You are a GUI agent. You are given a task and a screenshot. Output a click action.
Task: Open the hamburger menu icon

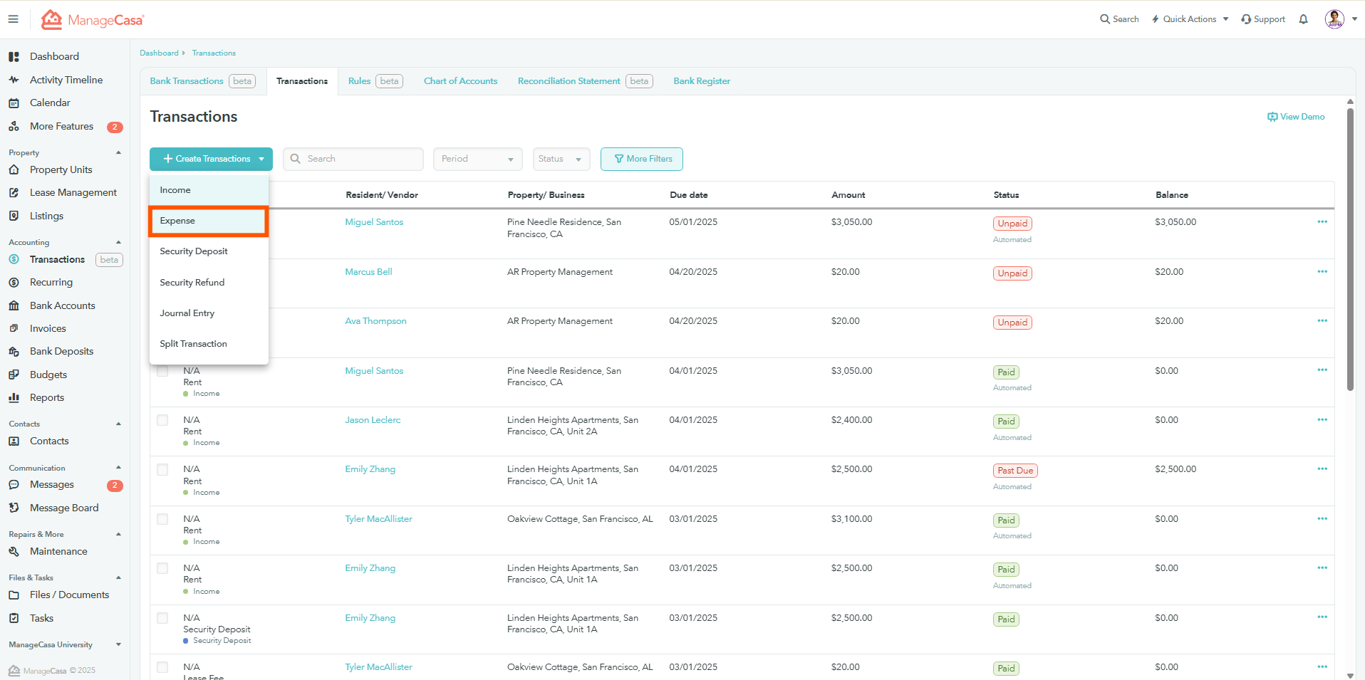tap(14, 19)
